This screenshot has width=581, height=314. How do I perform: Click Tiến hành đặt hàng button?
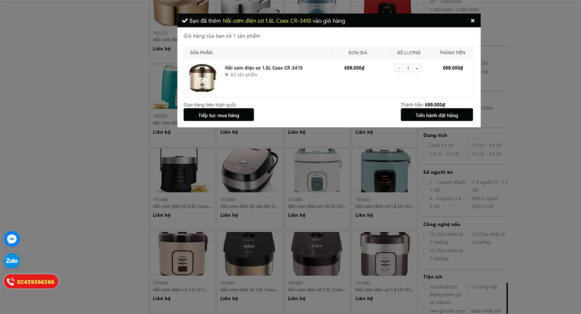[x=436, y=115]
